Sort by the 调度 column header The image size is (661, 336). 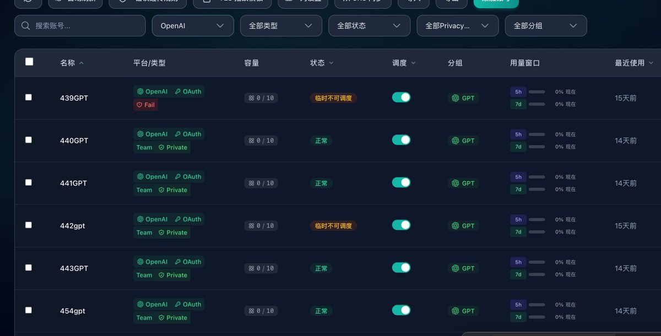(x=404, y=63)
